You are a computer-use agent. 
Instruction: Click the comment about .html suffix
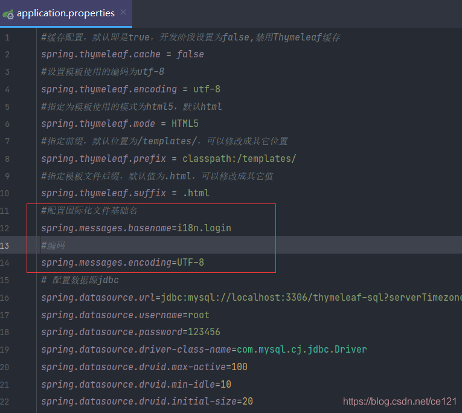157,176
